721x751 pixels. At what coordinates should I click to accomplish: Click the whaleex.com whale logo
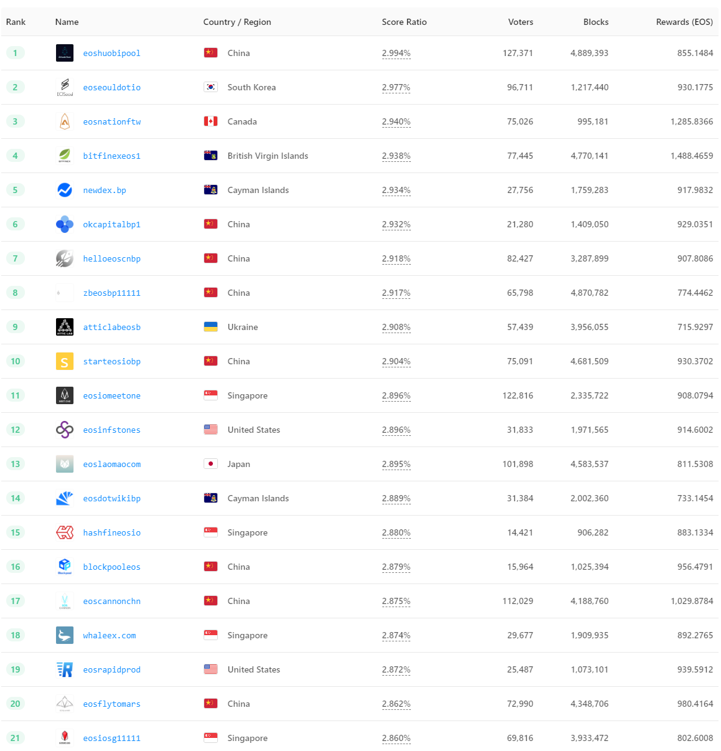click(x=65, y=635)
